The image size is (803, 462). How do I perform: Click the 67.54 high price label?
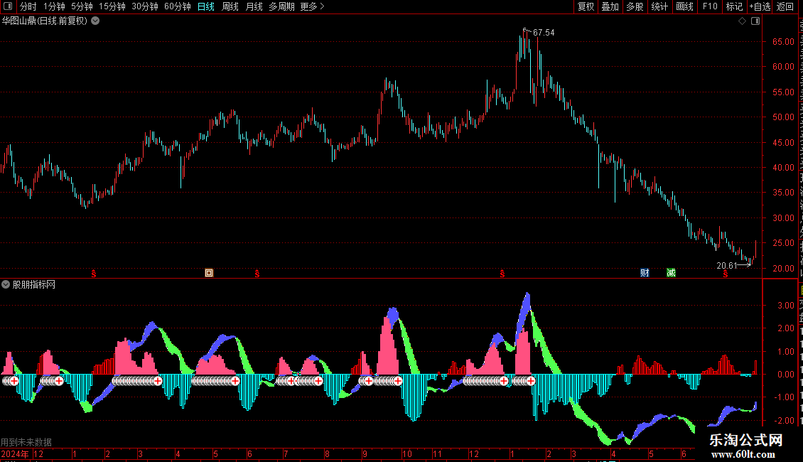point(544,33)
